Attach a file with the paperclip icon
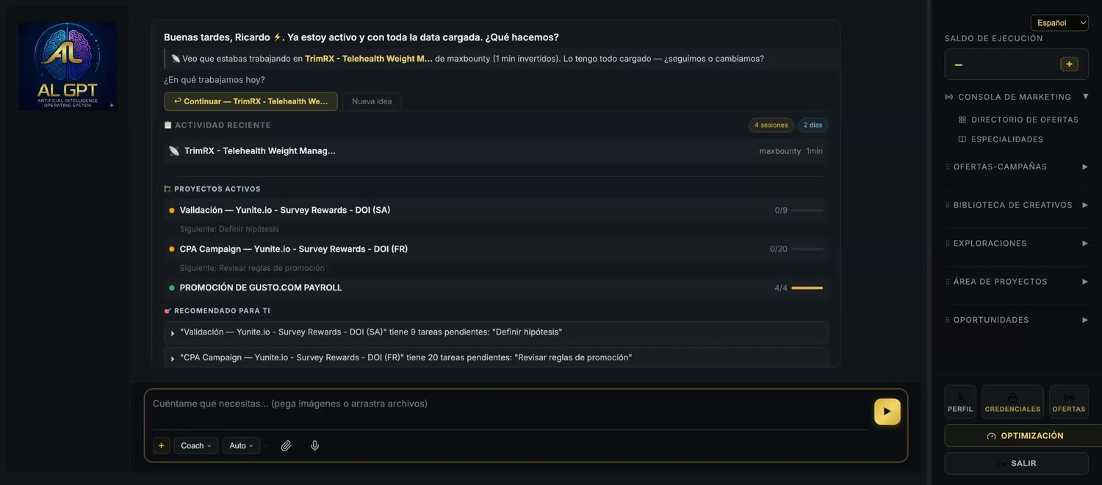Screen dimensions: 1102x485 pyautogui.click(x=286, y=445)
